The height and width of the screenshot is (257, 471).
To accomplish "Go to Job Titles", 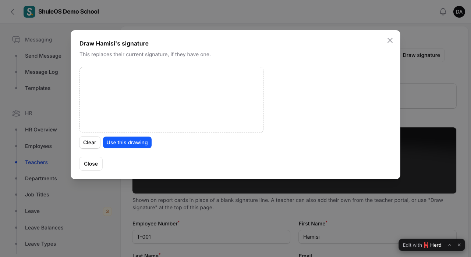I will 37,195.
